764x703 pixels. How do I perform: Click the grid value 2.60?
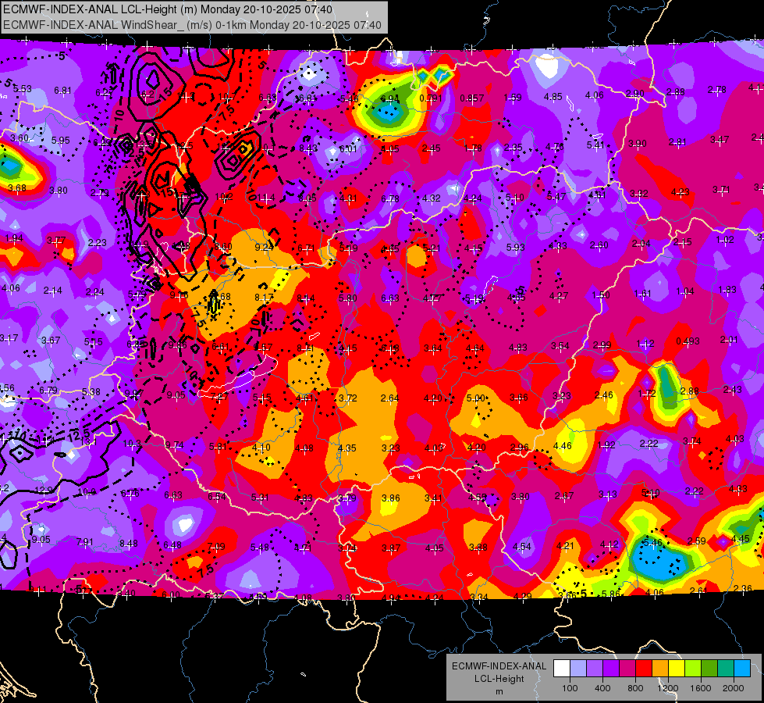click(599, 245)
